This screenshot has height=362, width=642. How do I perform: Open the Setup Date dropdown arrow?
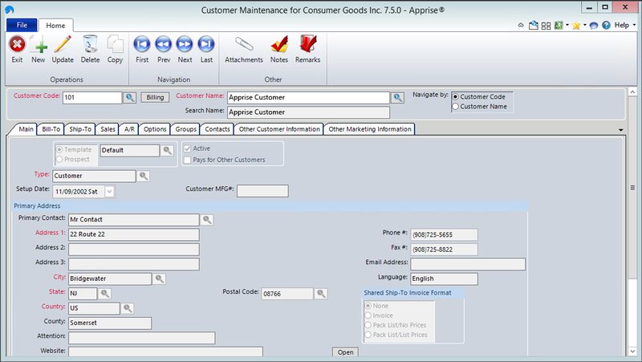click(109, 192)
